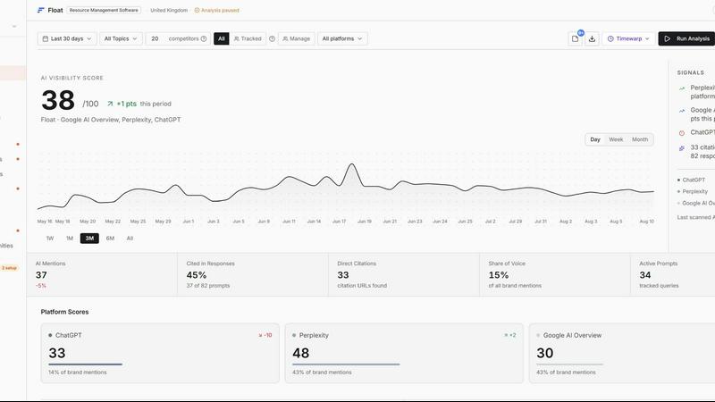Click the Share of Voice 15% tile
Viewport: 715px width, 402px height.
554,275
